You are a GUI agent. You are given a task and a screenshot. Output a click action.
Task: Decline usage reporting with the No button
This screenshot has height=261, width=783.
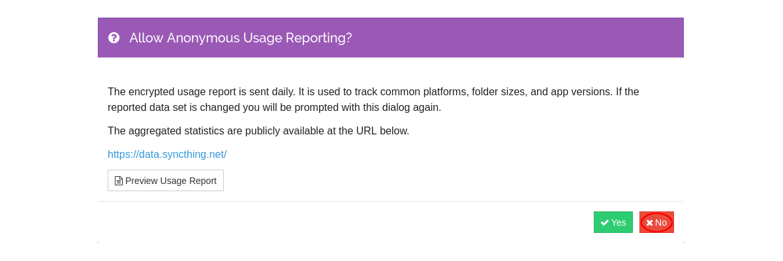tap(656, 223)
